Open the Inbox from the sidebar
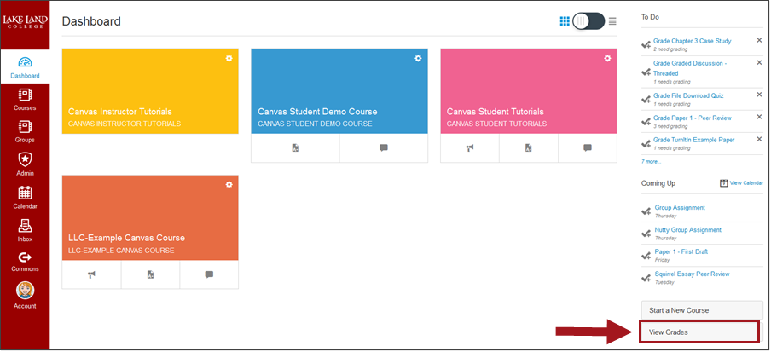This screenshot has width=771, height=352. click(25, 229)
